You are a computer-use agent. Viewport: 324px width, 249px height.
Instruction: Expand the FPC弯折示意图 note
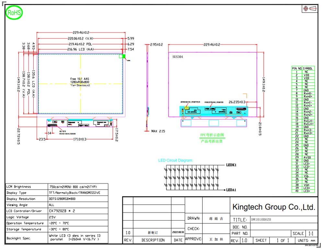click(x=212, y=134)
